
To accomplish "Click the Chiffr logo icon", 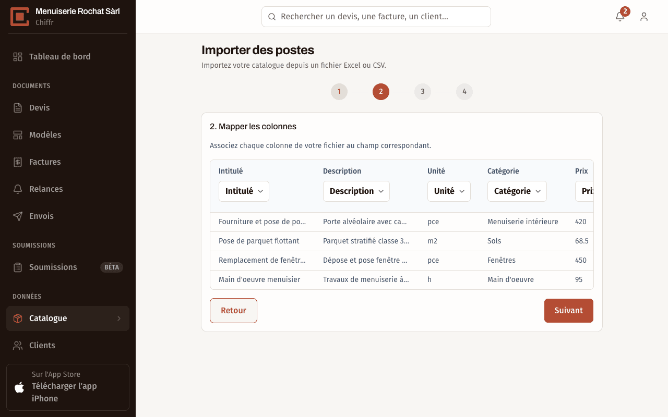I will [20, 17].
